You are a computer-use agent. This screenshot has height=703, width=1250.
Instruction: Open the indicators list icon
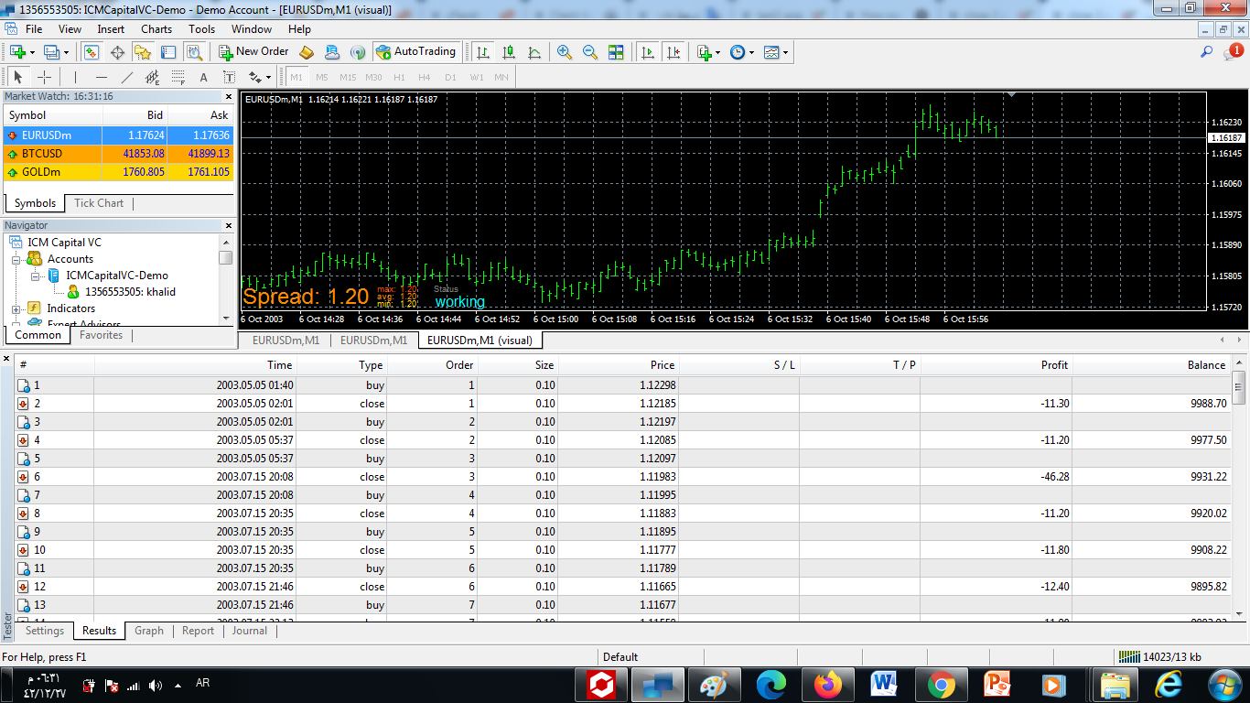point(703,52)
